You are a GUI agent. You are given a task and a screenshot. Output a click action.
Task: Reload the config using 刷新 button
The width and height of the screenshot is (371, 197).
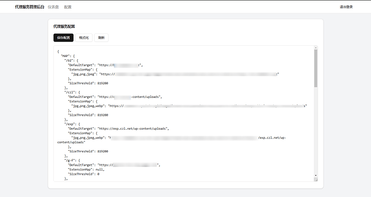(x=101, y=38)
